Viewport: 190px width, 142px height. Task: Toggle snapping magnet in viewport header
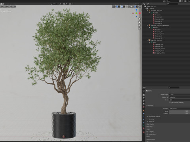tap(64, 4)
